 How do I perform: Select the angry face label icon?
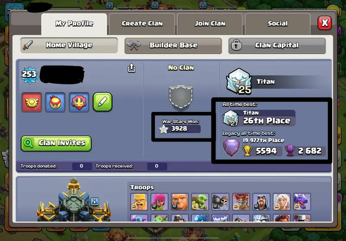55,102
